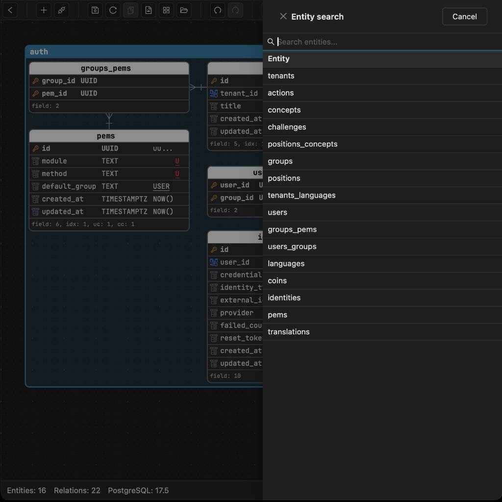502x502 pixels.
Task: Select tenants in entity list
Action: coord(382,76)
